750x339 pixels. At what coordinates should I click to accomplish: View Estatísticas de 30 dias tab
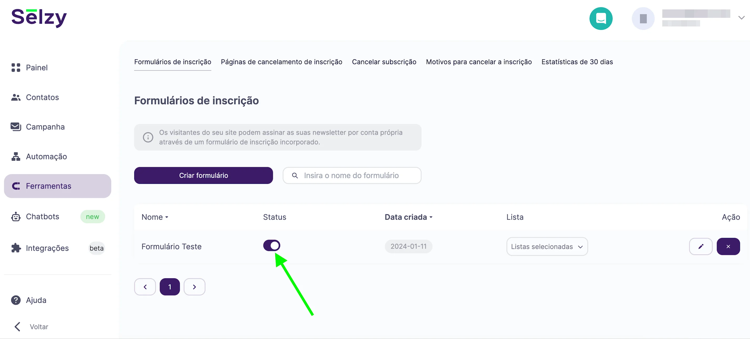(577, 62)
